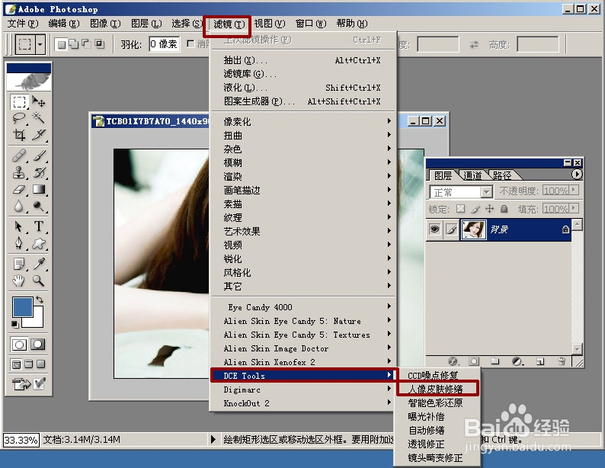
Task: Select the Magic Wand tool
Action: coord(38,117)
